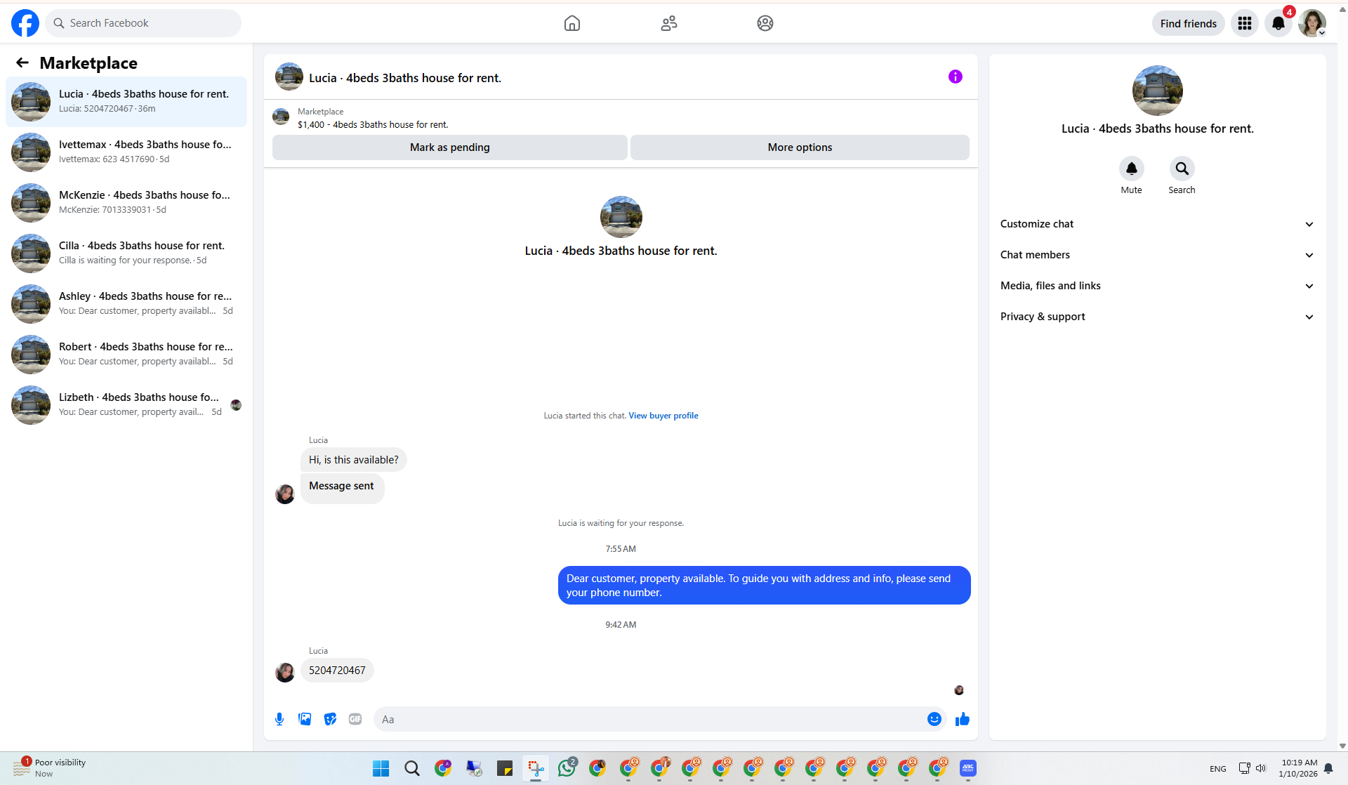Click the voice clip microphone icon
The height and width of the screenshot is (785, 1348).
(279, 719)
